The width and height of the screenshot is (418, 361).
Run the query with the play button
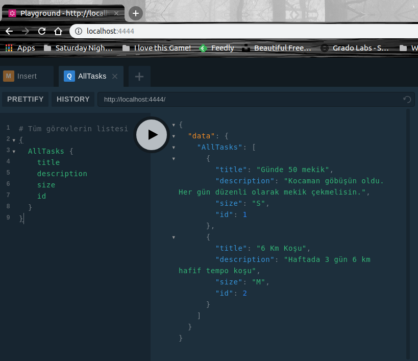[x=152, y=134]
